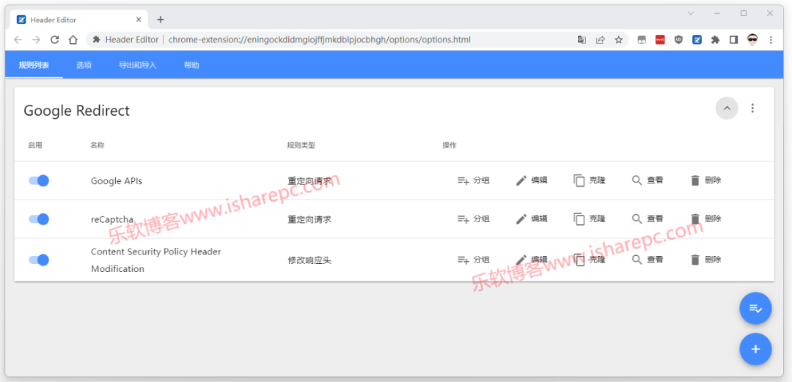Toggle the browser side panel
The height and width of the screenshot is (382, 792).
coord(734,40)
